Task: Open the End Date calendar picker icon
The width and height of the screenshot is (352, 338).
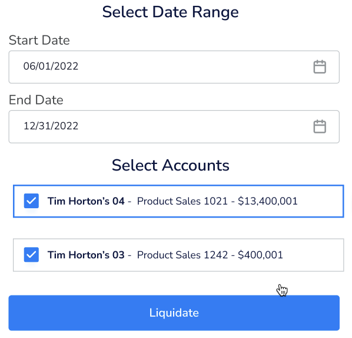Action: [320, 126]
